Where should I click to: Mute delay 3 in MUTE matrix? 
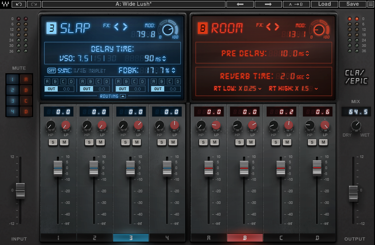[13, 101]
